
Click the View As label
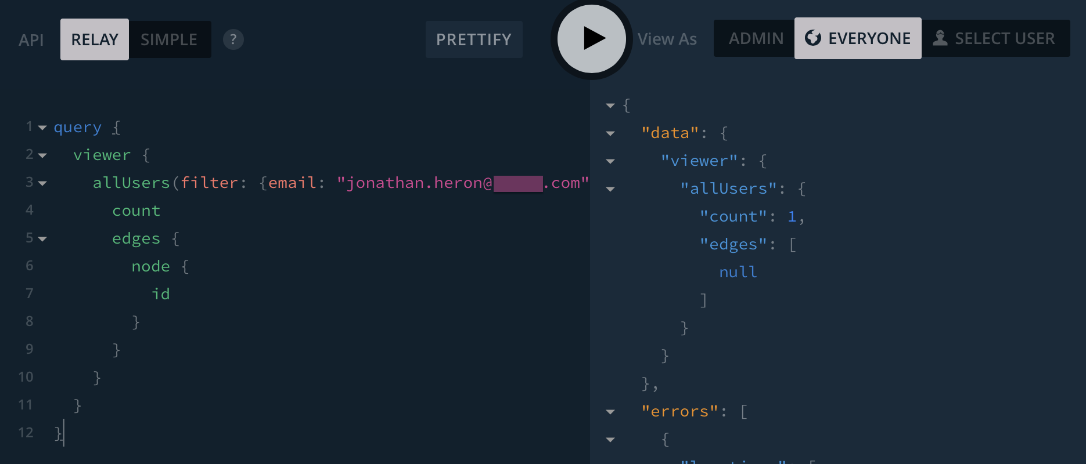pos(667,39)
